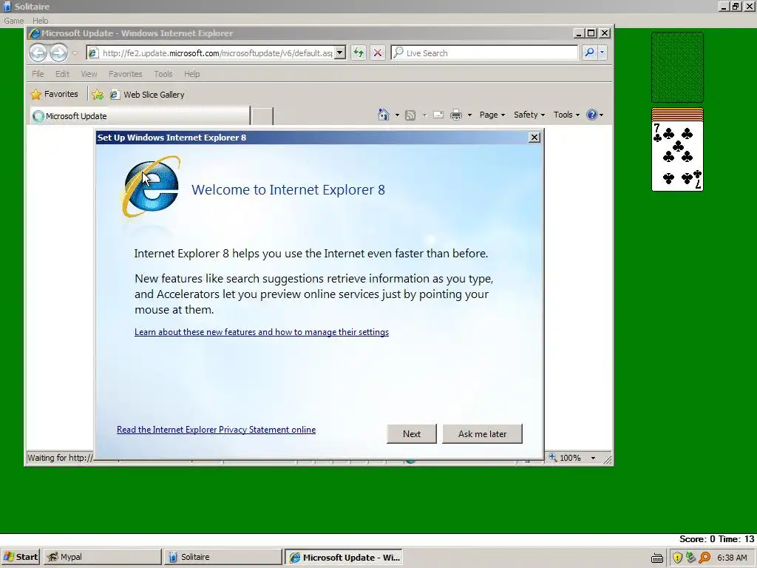757x568 pixels.
Task: Open the Web Slice Gallery favorite
Action: (x=147, y=95)
